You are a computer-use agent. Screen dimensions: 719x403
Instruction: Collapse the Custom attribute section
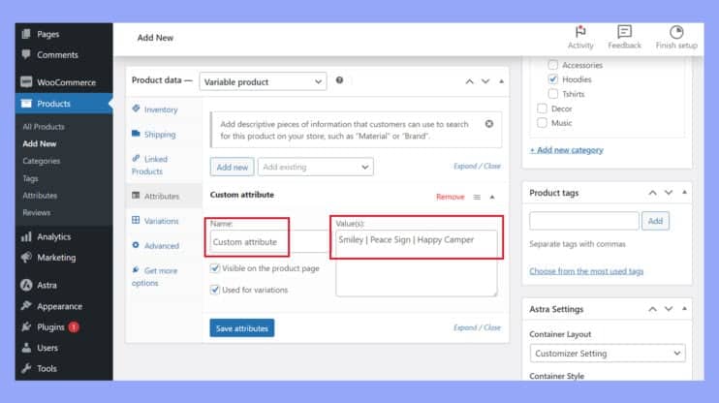(492, 198)
